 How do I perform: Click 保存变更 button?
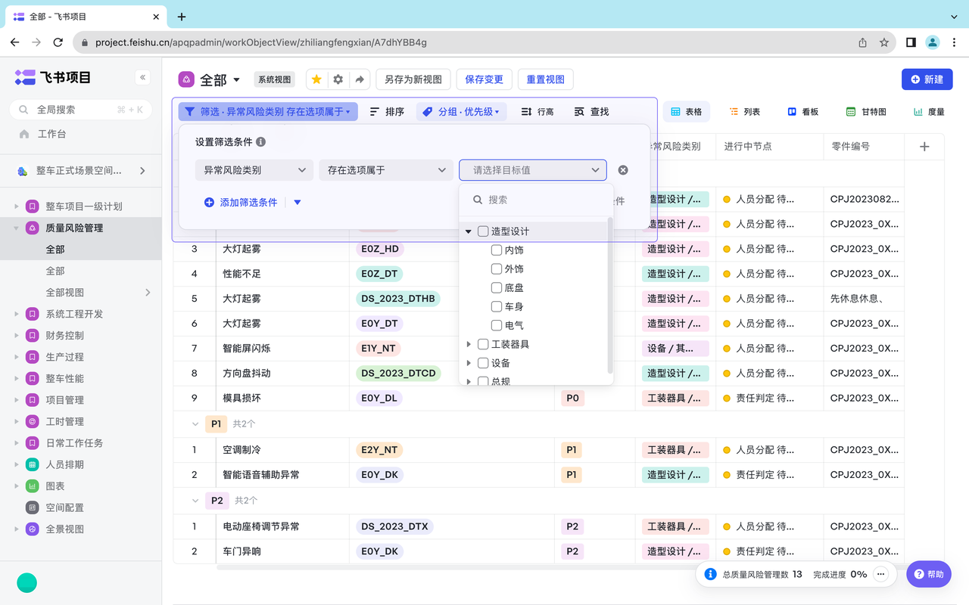(484, 79)
